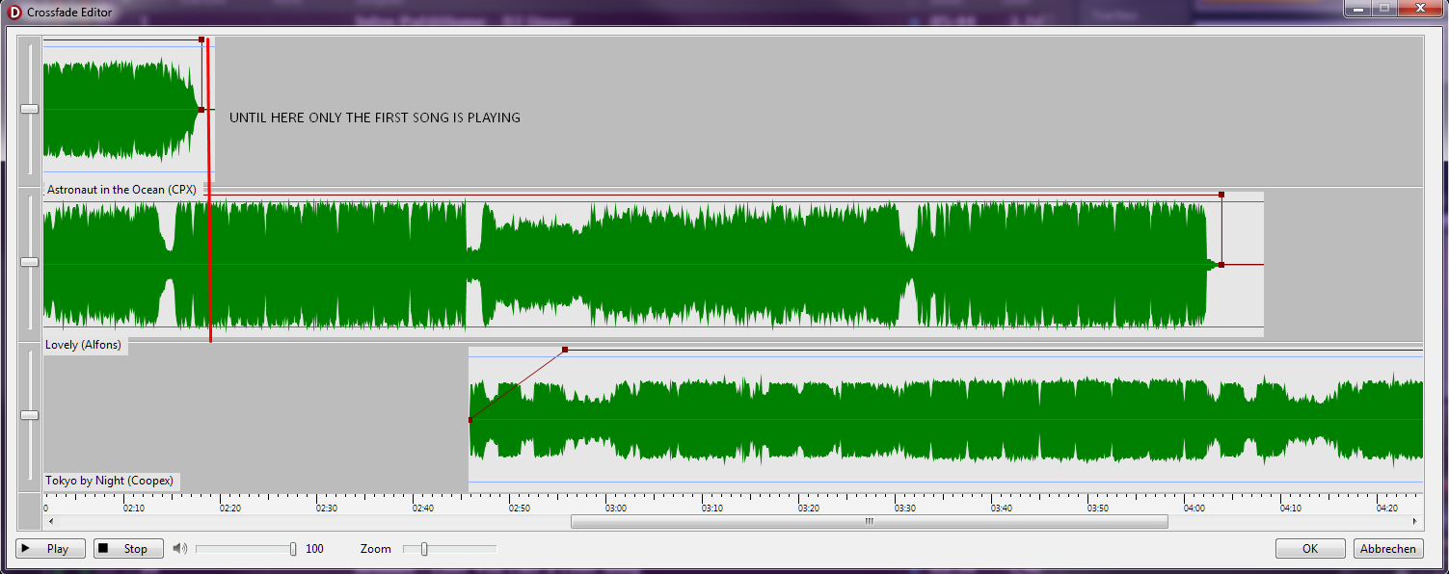Cancel with the Abbrechen button
Screen dimensions: 1449x574
[x=1388, y=549]
